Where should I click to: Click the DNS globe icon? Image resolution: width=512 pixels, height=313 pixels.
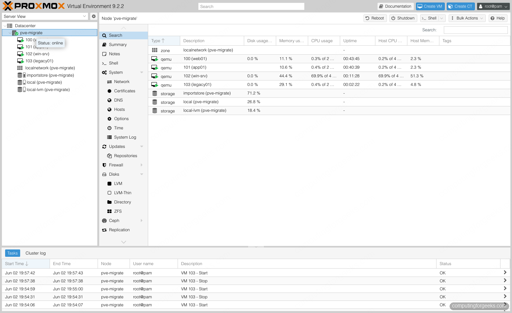coord(109,100)
